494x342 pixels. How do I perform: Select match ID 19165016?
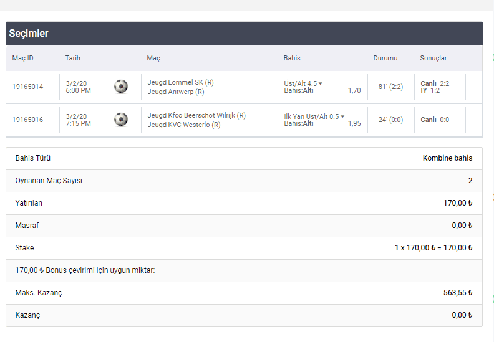pyautogui.click(x=28, y=120)
